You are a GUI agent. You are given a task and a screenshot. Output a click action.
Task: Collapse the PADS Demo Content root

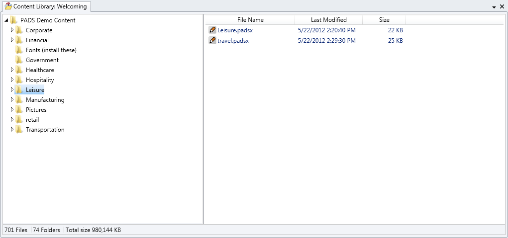click(6, 20)
